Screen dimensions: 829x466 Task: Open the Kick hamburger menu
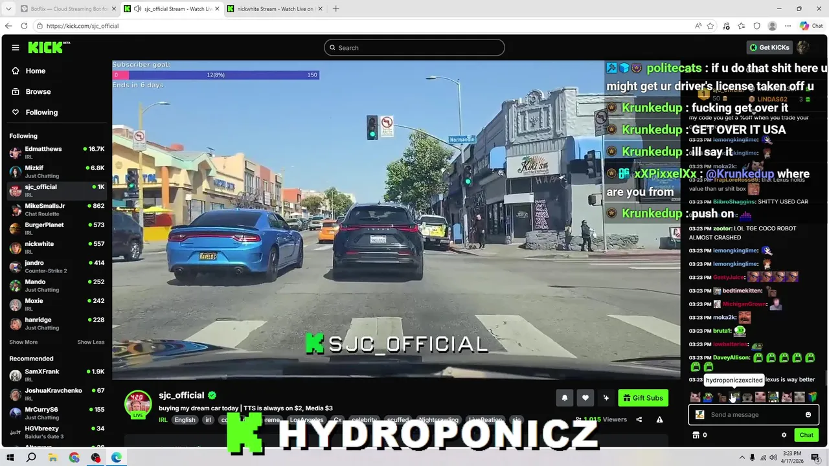pos(16,47)
